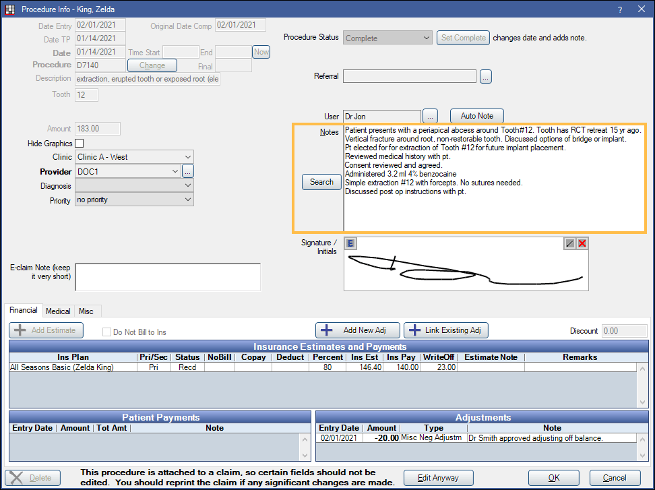
Task: Open the provider picker ellipsis button
Action: [188, 172]
